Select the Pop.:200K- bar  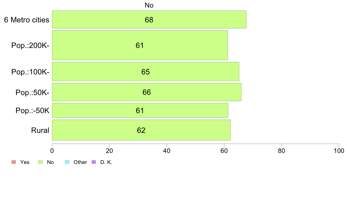[x=140, y=45]
